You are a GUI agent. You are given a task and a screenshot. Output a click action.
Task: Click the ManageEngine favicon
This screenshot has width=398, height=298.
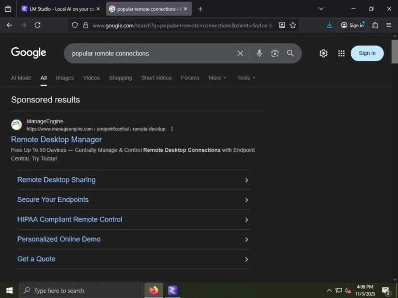(x=16, y=125)
